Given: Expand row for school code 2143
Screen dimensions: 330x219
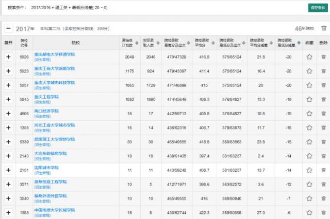Looking at the screenshot, I should click(8, 156).
